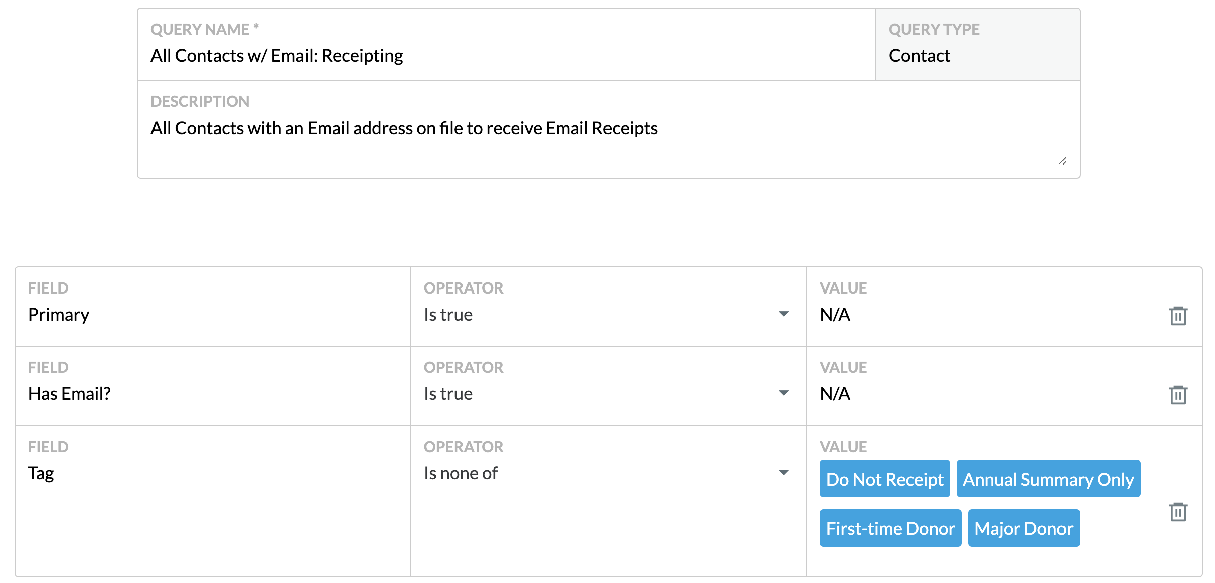
Task: Delete the Primary filter row
Action: (1178, 316)
